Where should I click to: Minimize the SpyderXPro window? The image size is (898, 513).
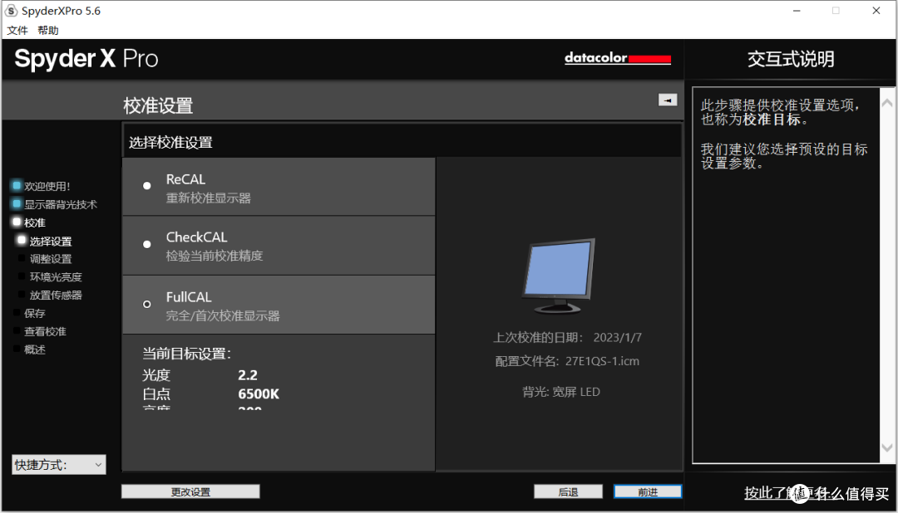(x=796, y=11)
